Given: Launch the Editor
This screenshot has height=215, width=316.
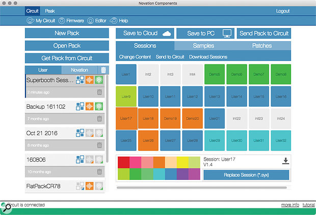Looking at the screenshot, I should [x=97, y=21].
